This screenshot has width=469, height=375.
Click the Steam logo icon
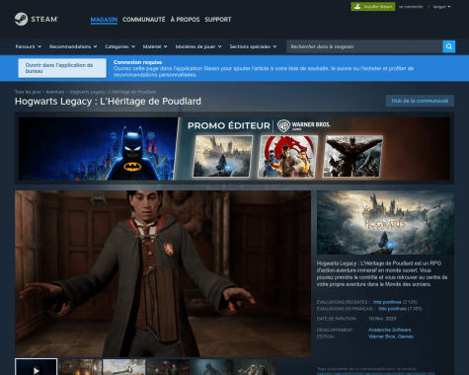(21, 19)
